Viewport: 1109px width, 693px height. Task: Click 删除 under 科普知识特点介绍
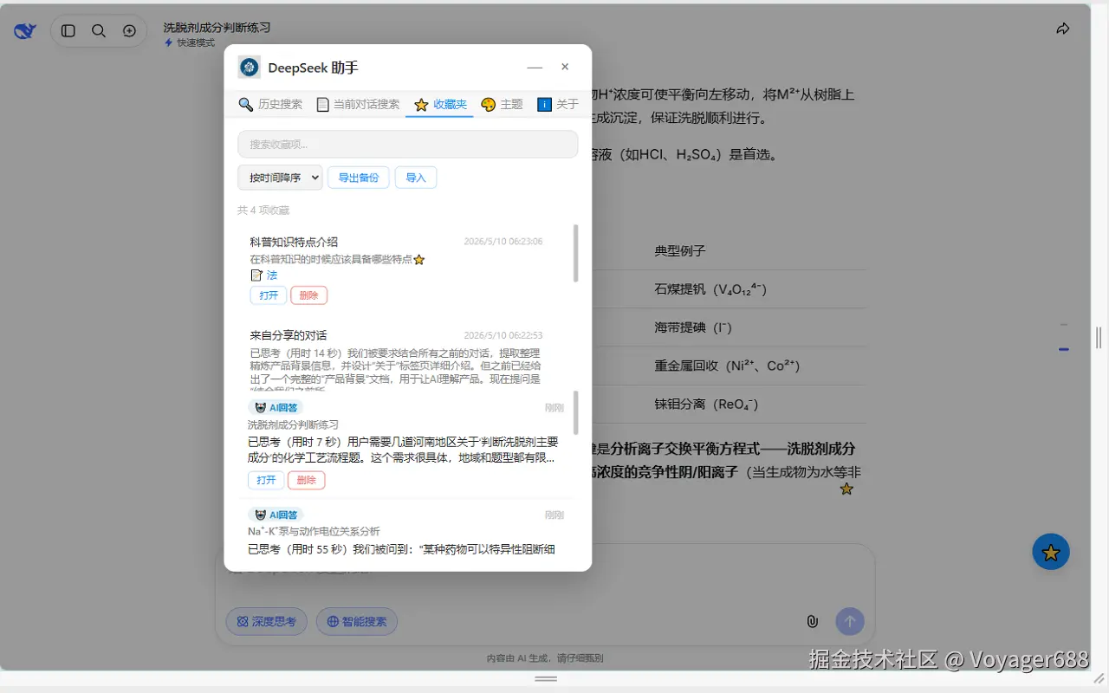click(x=308, y=295)
